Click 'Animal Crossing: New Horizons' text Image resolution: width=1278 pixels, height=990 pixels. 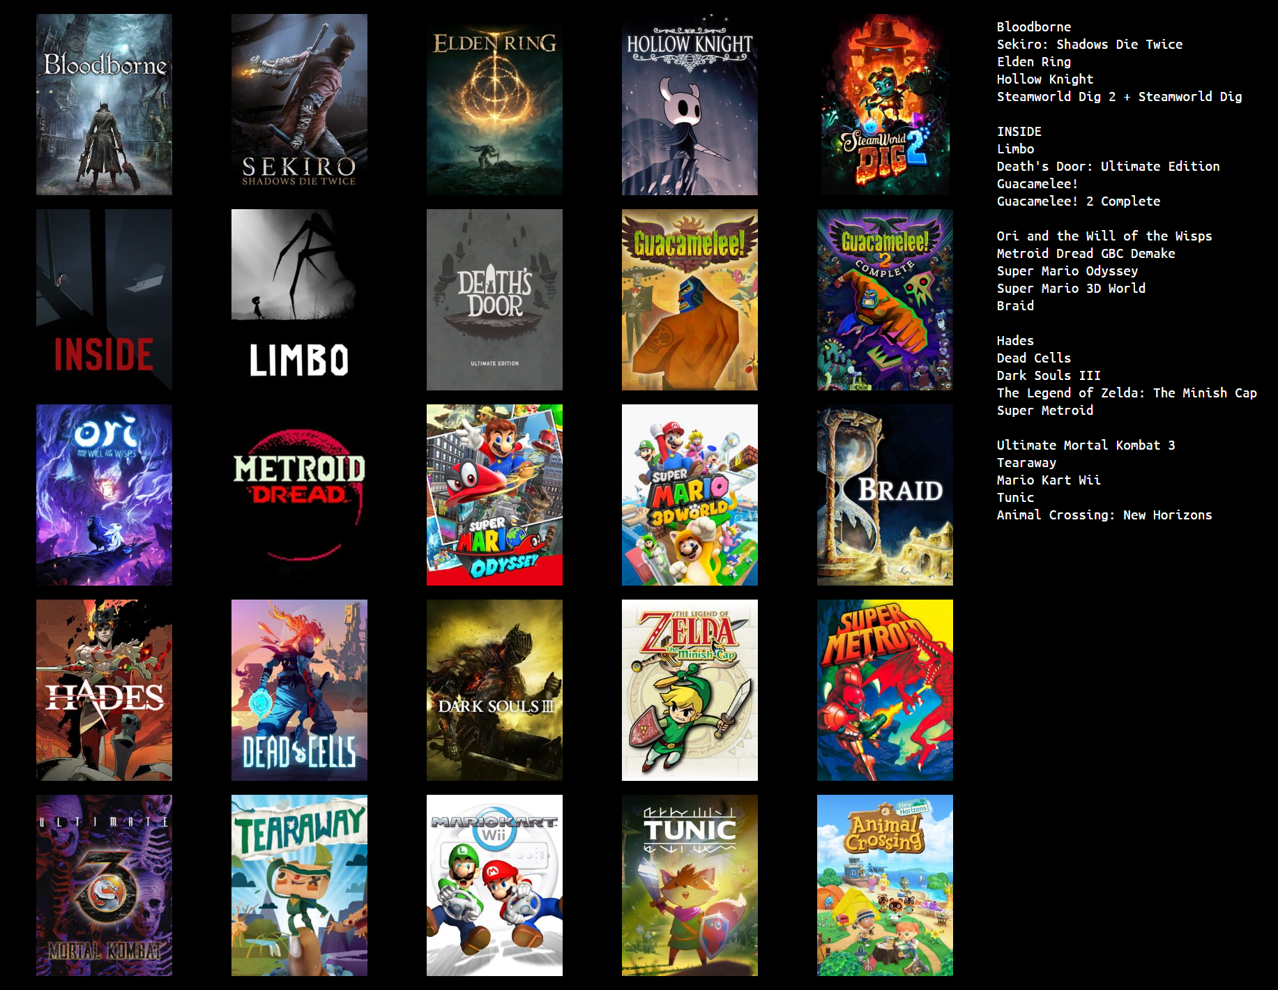point(1104,515)
